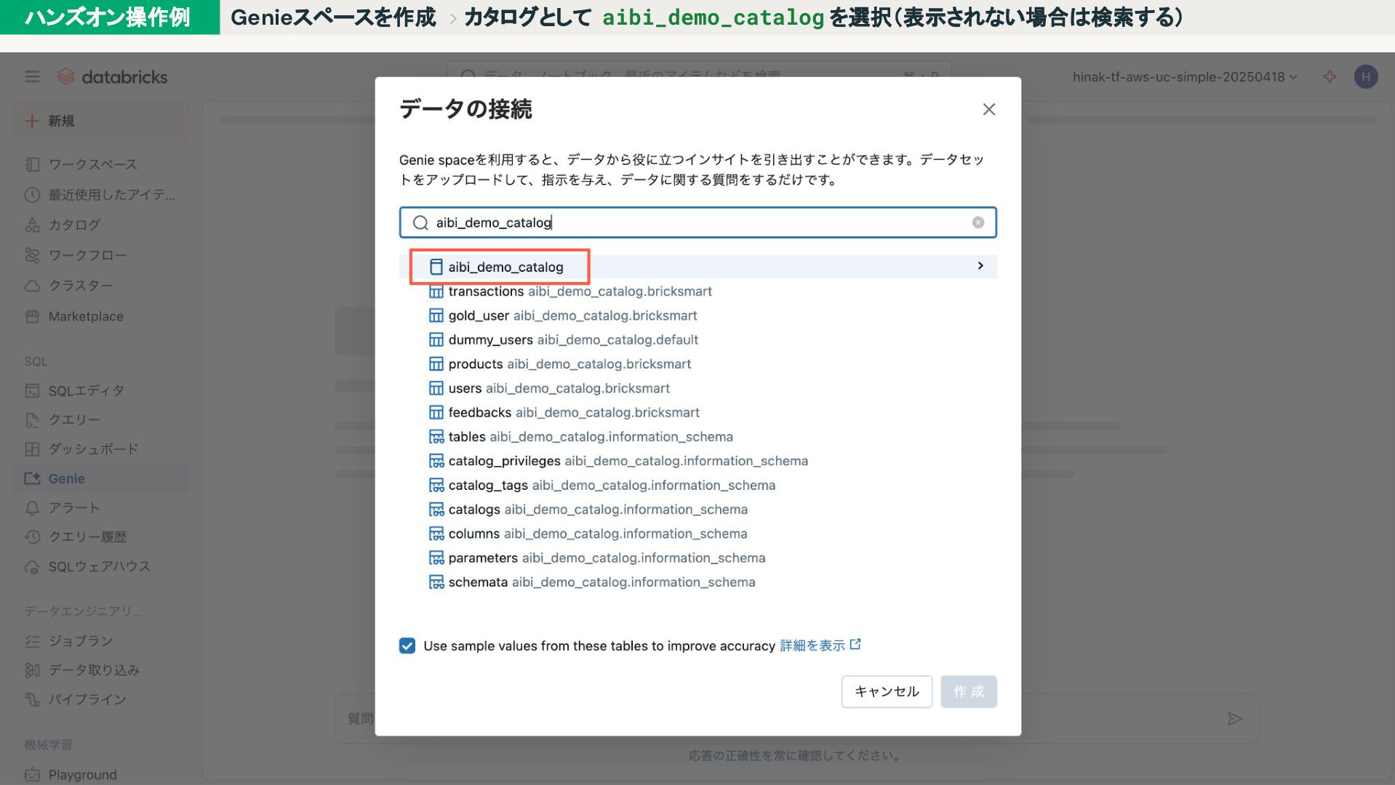Select the aibi_demo_catalog catalog row

697,267
